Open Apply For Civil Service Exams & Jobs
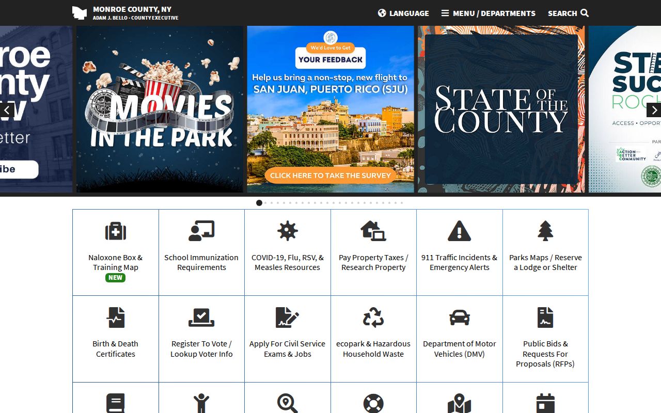Screen dimensions: 661x413 288,349
